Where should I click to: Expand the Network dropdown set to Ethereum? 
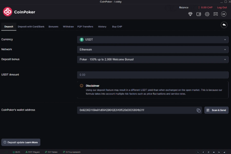[153, 49]
